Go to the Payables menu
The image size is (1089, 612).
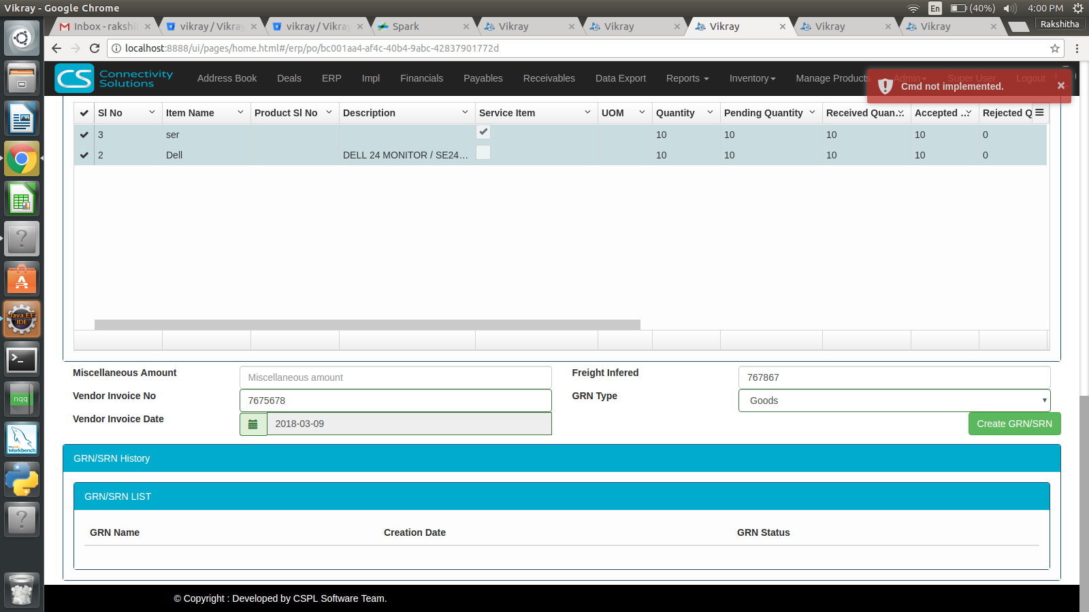483,78
